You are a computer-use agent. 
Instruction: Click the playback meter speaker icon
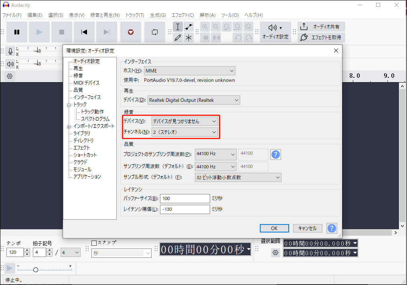click(x=10, y=64)
